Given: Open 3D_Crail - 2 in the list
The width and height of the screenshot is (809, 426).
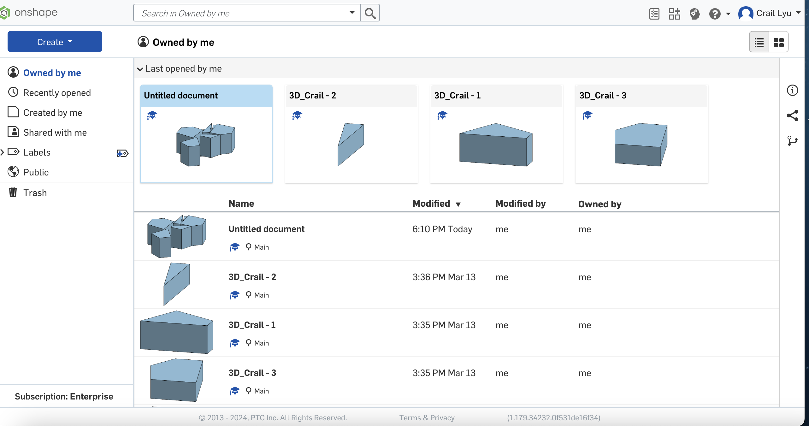Looking at the screenshot, I should click(x=252, y=277).
